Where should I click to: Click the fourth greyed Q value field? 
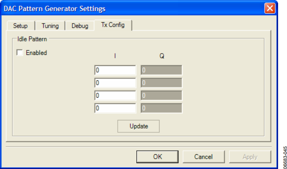click(161, 108)
